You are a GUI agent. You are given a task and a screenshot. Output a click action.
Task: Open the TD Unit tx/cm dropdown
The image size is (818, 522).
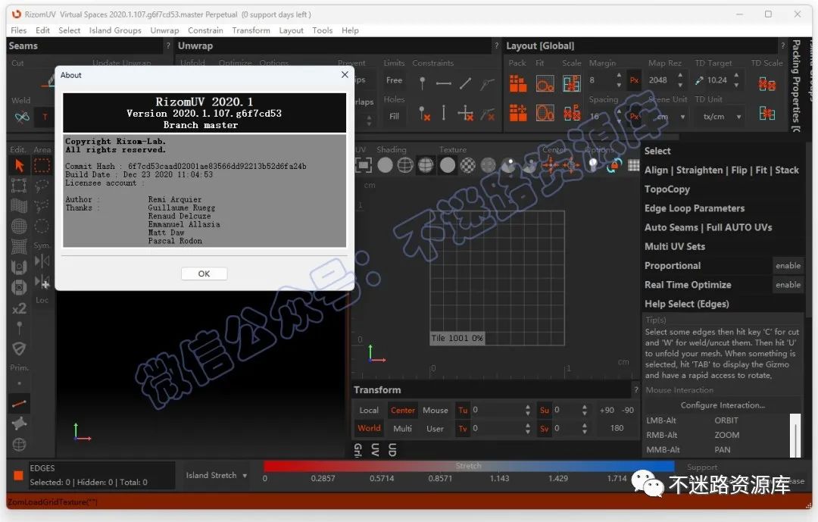pos(720,117)
